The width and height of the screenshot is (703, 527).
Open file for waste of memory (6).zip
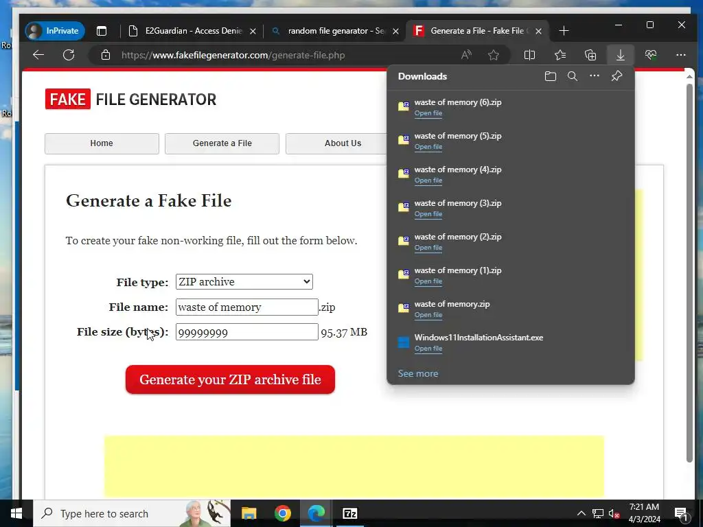[x=428, y=113]
